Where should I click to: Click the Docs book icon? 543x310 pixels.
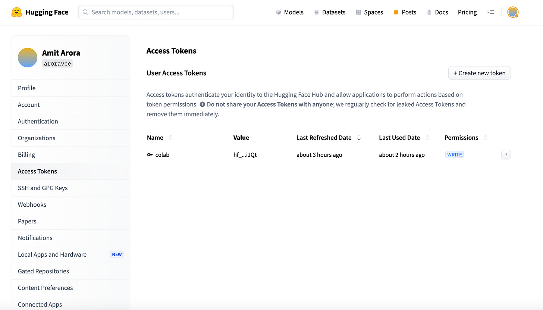[429, 12]
